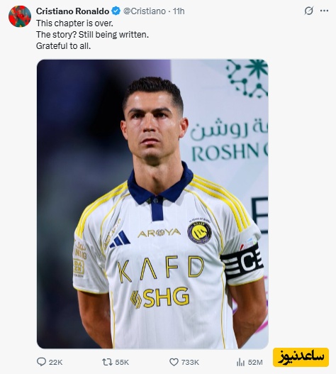Click the 733K likes count
The image size is (336, 374).
[x=190, y=363]
